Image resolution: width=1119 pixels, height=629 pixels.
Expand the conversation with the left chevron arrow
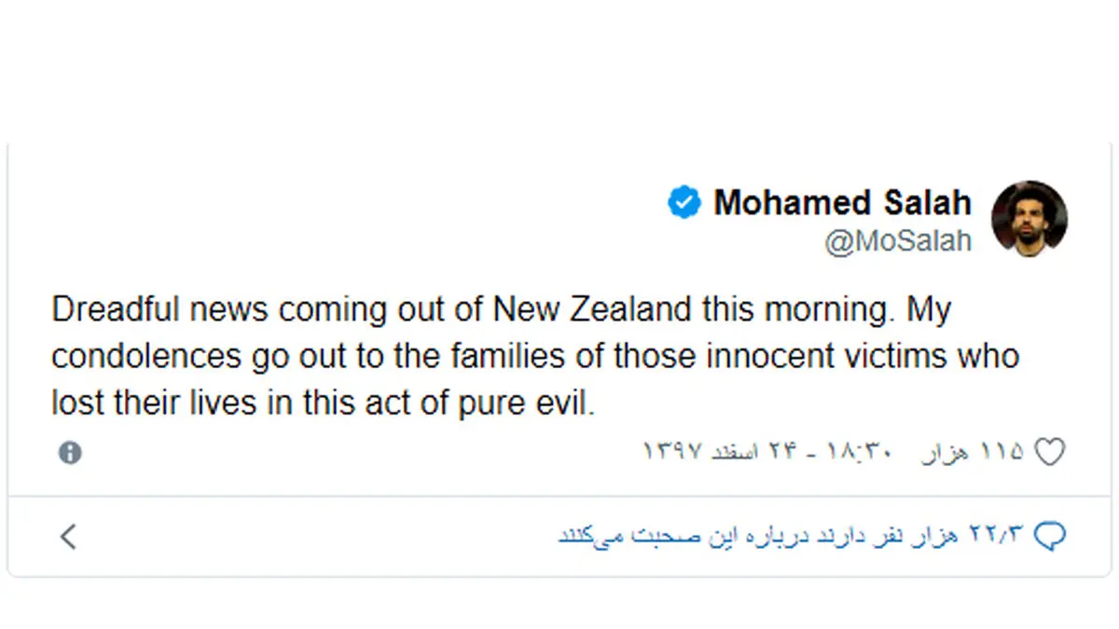pyautogui.click(x=68, y=536)
